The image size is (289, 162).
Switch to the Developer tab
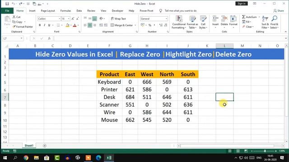click(117, 11)
